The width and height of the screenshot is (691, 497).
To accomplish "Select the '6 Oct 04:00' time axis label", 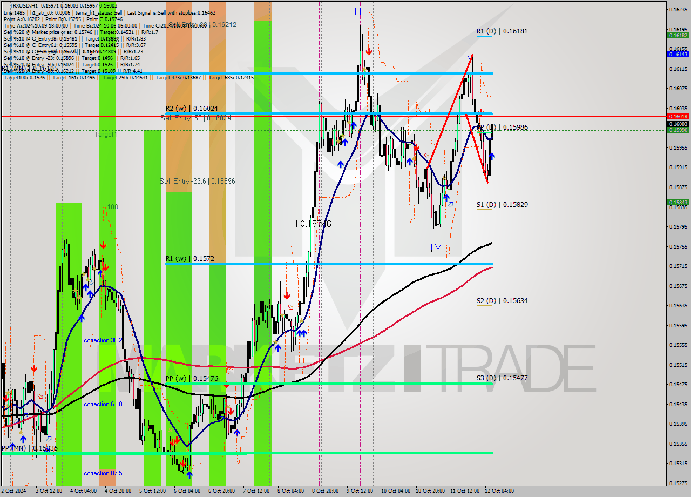I will tap(187, 491).
